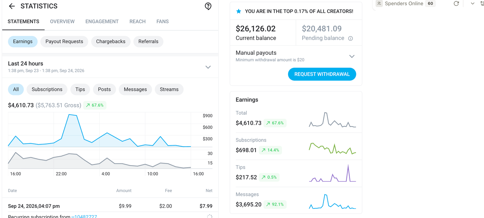Image resolution: width=484 pixels, height=218 pixels.
Task: Filter earnings by Posts chip
Action: pos(104,89)
